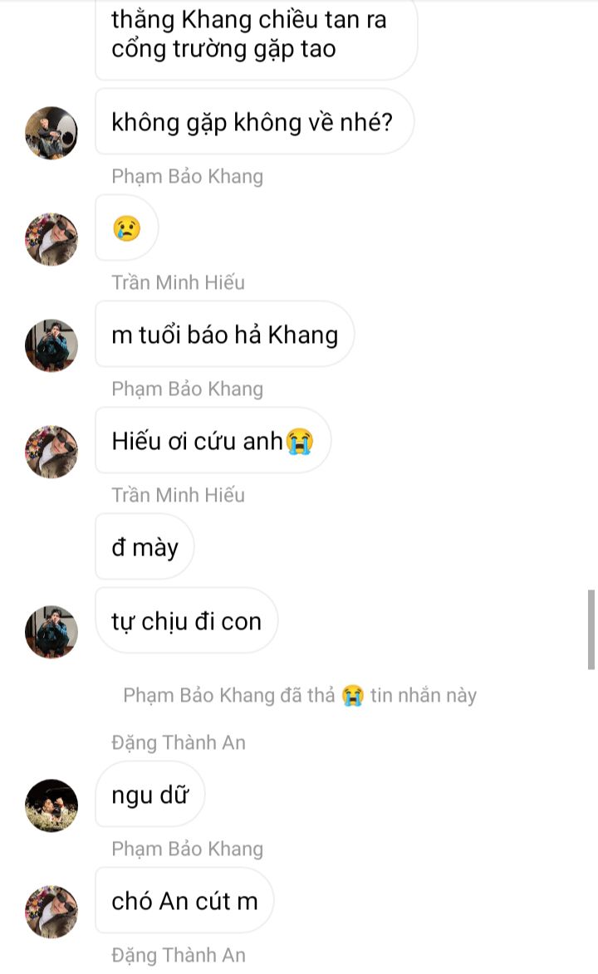Select the 'đ mày' message bubble

click(145, 546)
